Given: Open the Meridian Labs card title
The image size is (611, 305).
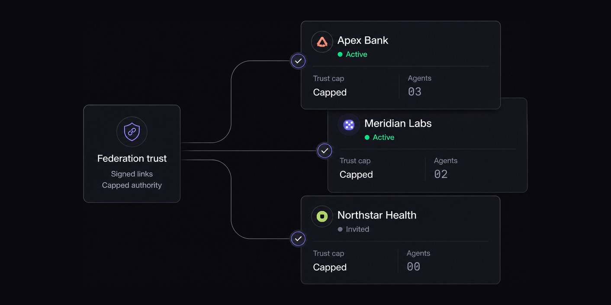Looking at the screenshot, I should (398, 123).
